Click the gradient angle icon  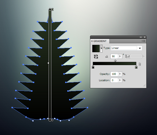coord(107,56)
